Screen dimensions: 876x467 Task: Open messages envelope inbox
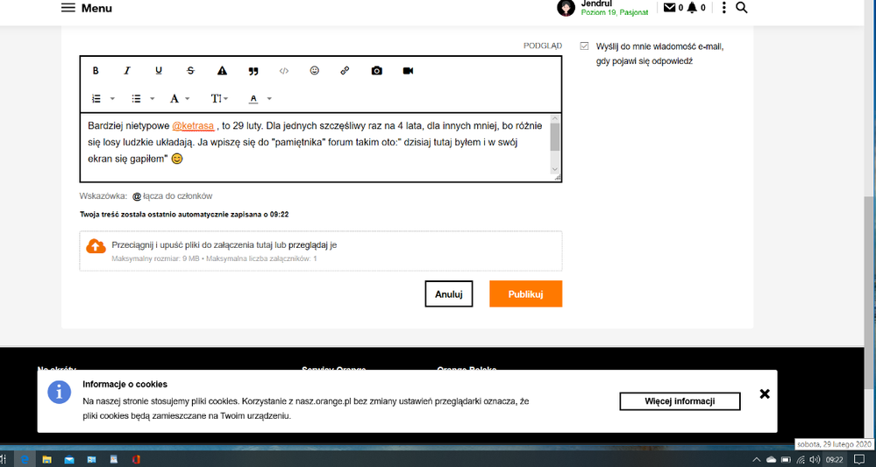tap(669, 7)
